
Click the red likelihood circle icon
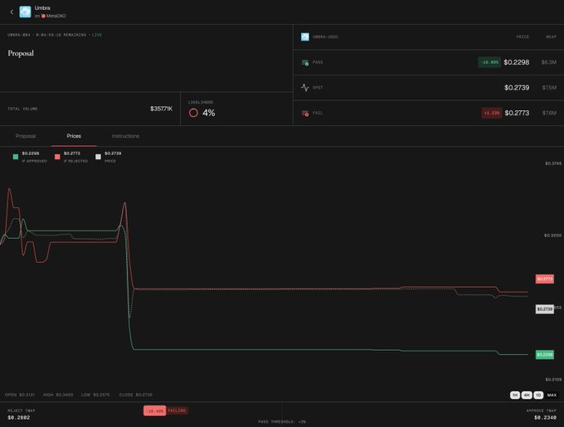[193, 113]
